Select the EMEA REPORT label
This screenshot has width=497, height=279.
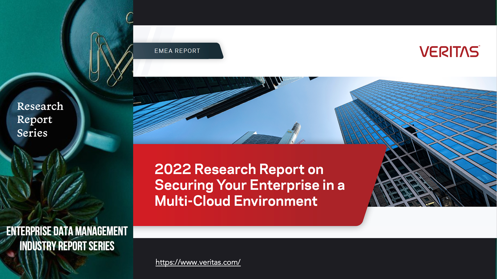point(177,51)
